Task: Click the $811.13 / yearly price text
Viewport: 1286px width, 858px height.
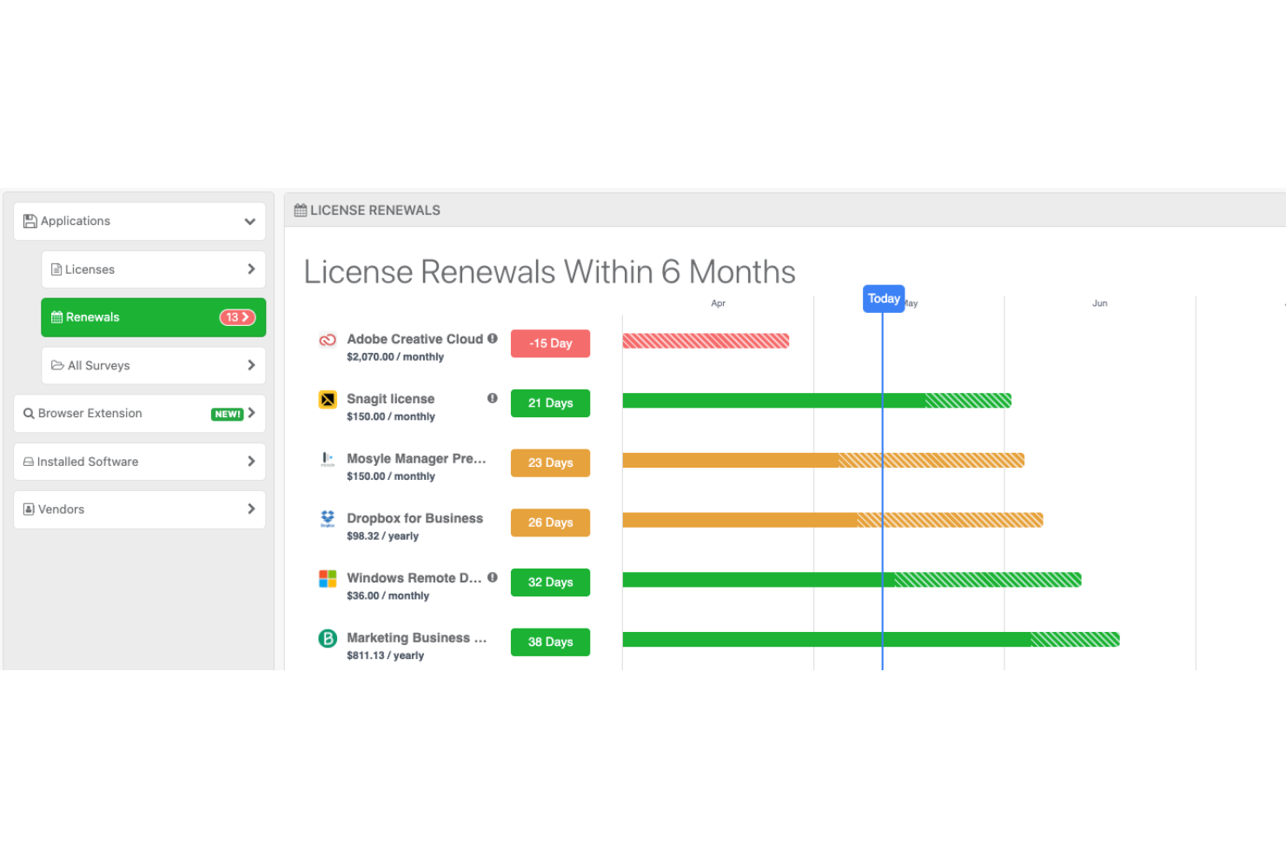Action: [x=385, y=655]
